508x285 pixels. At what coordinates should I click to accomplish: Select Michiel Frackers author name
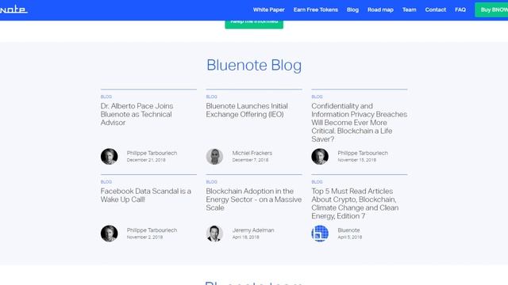(252, 153)
